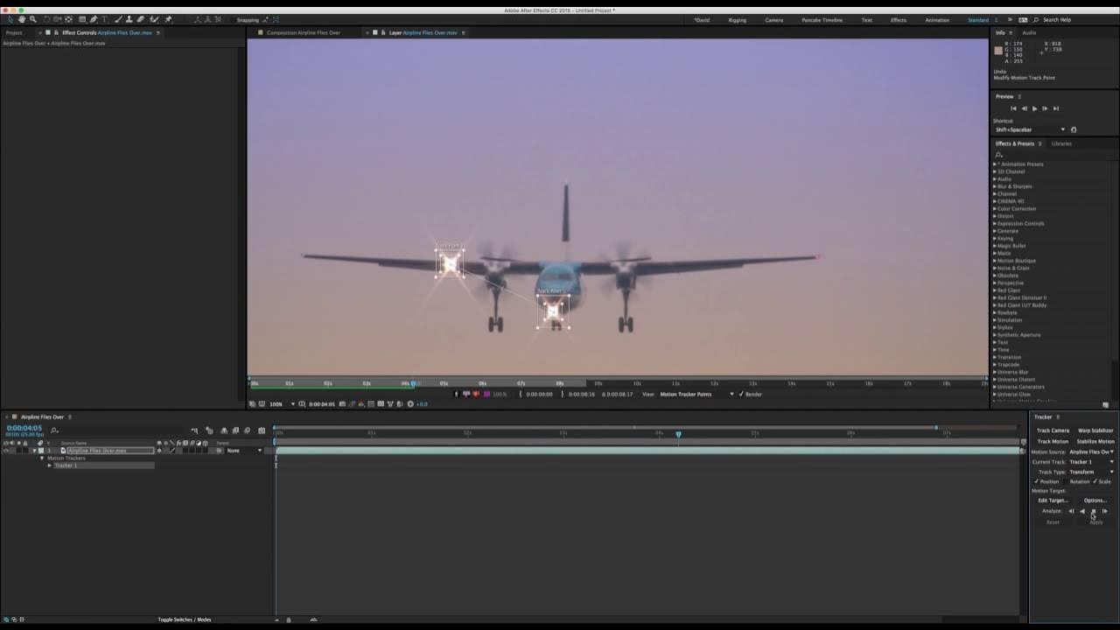Viewport: 1120px width, 630px height.
Task: Analyze backward in Tracker panel
Action: (x=1082, y=511)
